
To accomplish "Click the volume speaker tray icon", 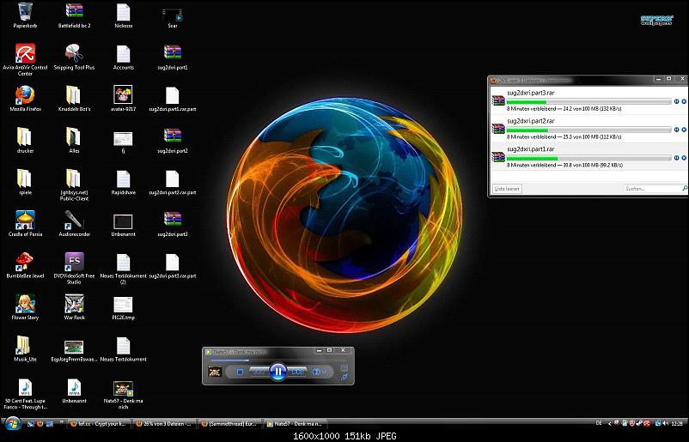I will tap(666, 424).
